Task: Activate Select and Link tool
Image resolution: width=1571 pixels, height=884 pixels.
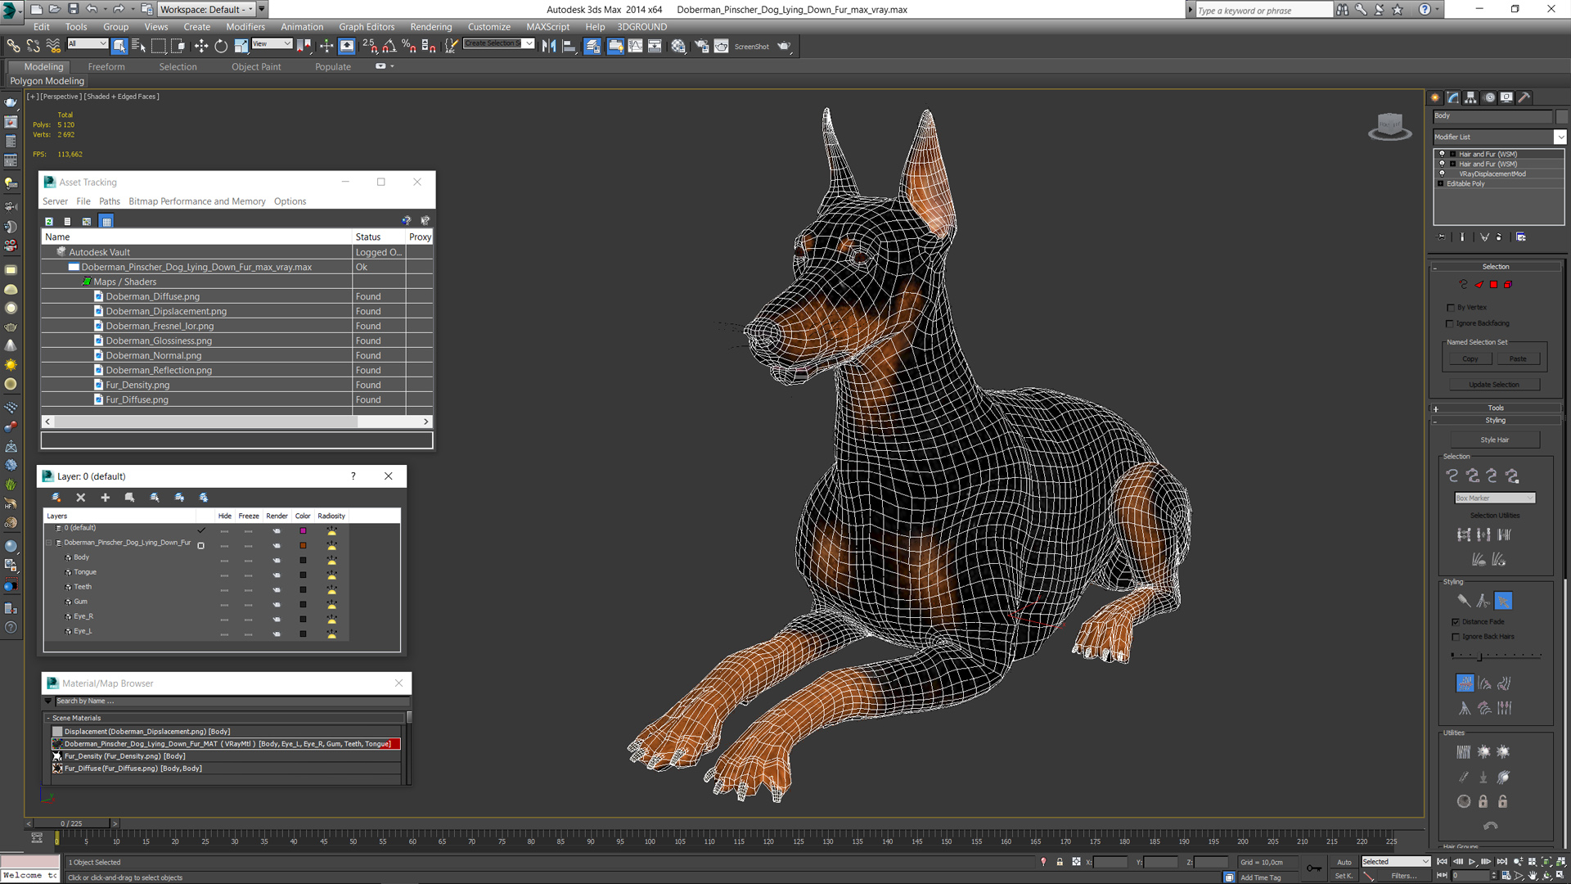Action: 14,46
